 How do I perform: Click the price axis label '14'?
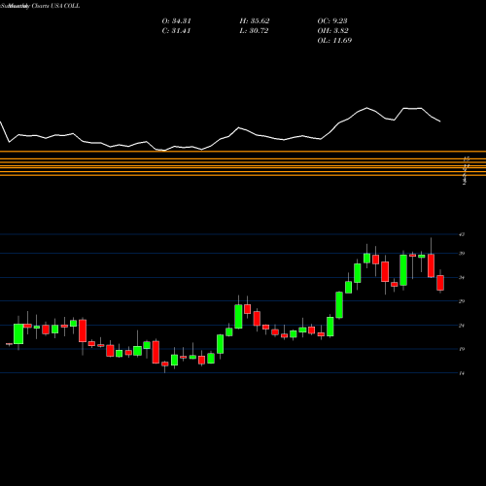point(462,373)
